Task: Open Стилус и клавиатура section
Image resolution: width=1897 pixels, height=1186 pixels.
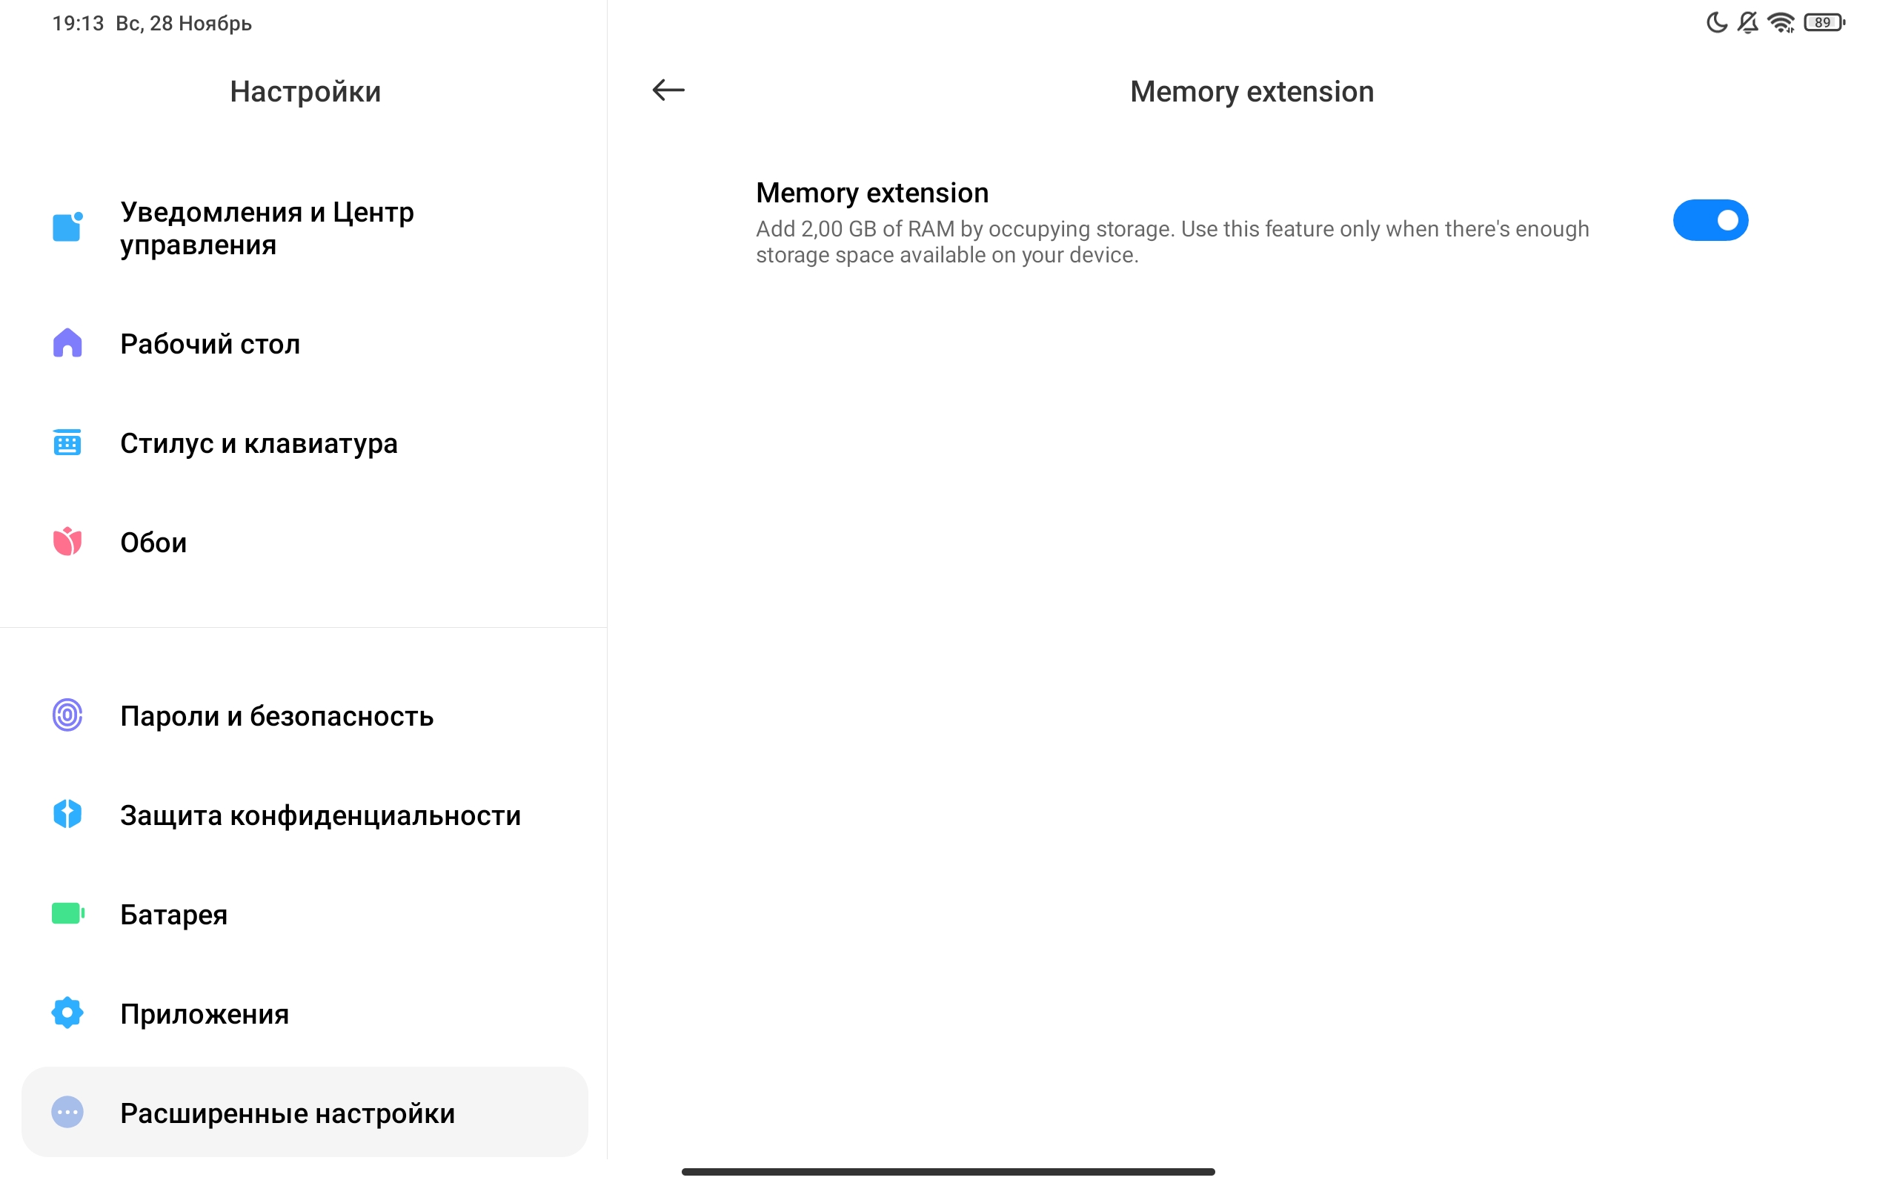Action: pos(259,443)
